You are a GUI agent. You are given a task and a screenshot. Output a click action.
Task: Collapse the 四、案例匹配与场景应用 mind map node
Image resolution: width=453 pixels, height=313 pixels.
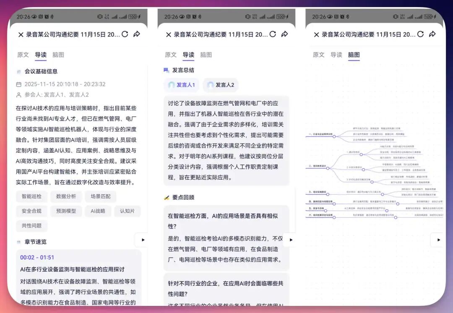(x=334, y=204)
